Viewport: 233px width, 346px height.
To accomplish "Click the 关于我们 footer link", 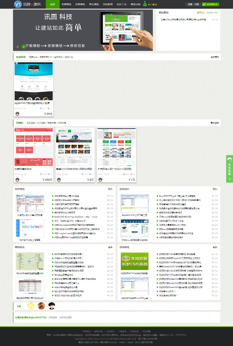I will (87, 331).
